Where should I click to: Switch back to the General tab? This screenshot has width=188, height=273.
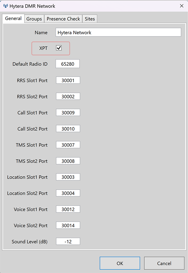[x=13, y=19]
